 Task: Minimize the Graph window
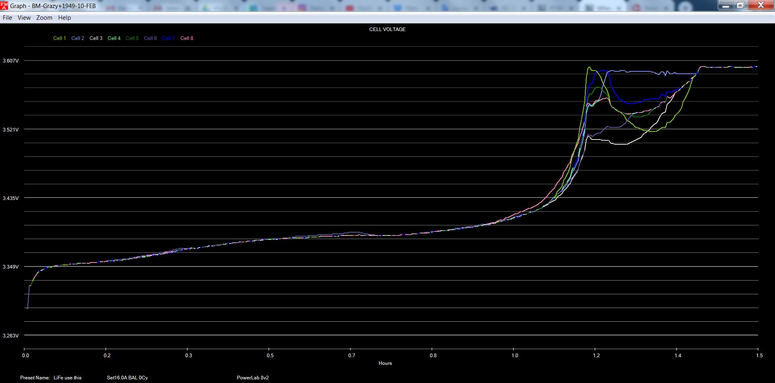[726, 5]
